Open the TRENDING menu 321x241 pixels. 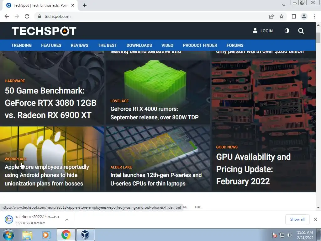click(22, 45)
